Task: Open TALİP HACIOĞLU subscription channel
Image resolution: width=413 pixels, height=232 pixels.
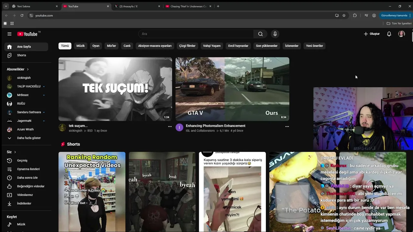Action: (x=26, y=86)
